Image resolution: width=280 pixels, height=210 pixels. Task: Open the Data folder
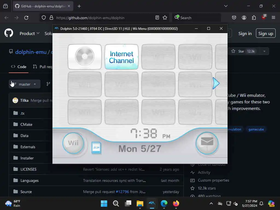[24, 136]
